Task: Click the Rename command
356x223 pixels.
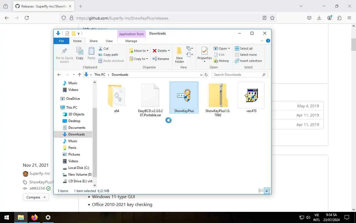Action: [x=161, y=59]
